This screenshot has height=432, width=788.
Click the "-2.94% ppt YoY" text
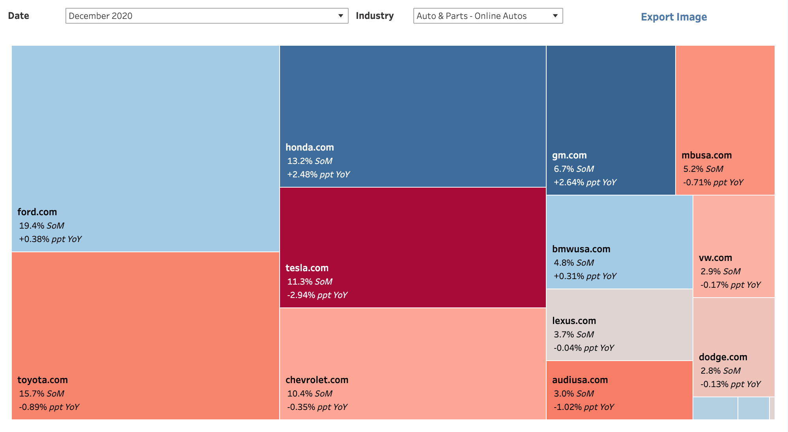pos(317,295)
